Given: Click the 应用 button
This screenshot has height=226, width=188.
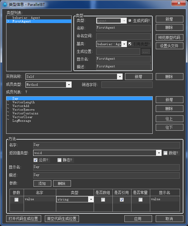Looking at the screenshot, I should tap(138, 219).
